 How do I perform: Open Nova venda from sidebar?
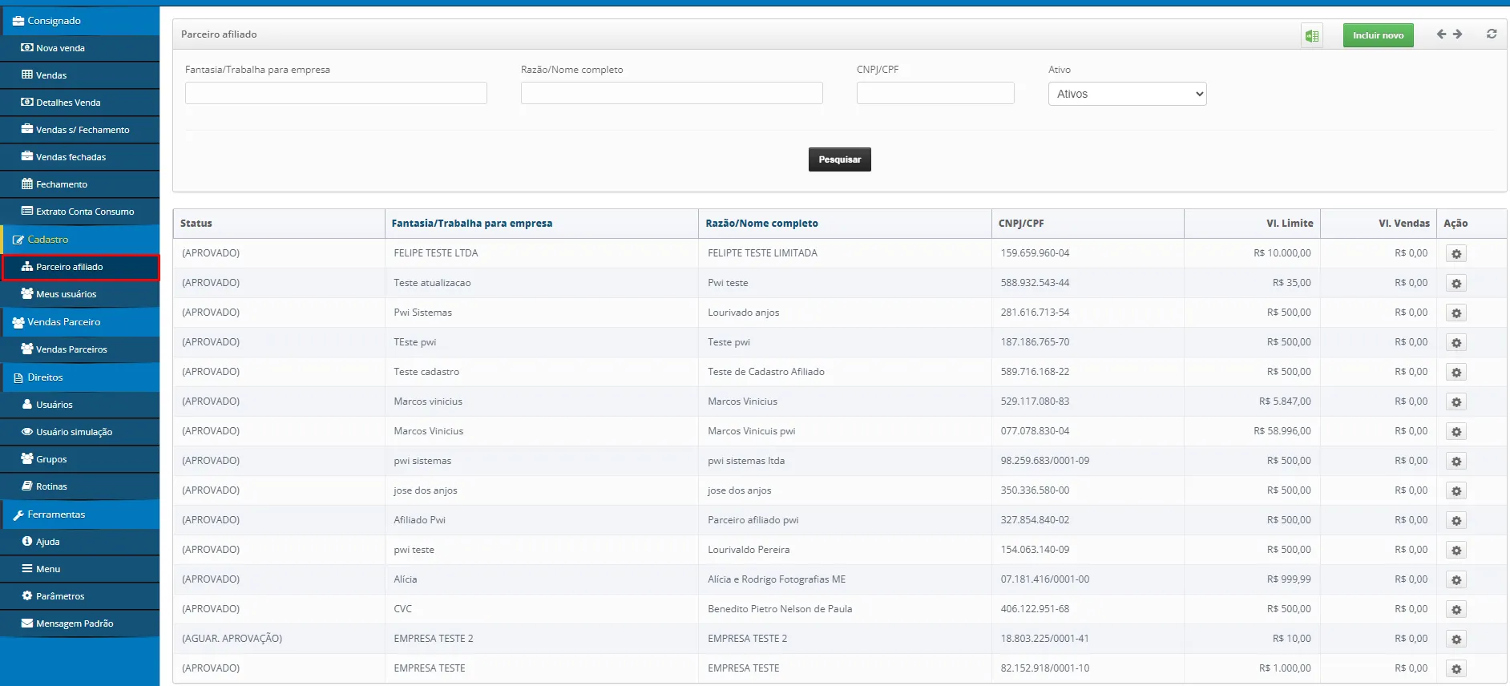pos(60,48)
